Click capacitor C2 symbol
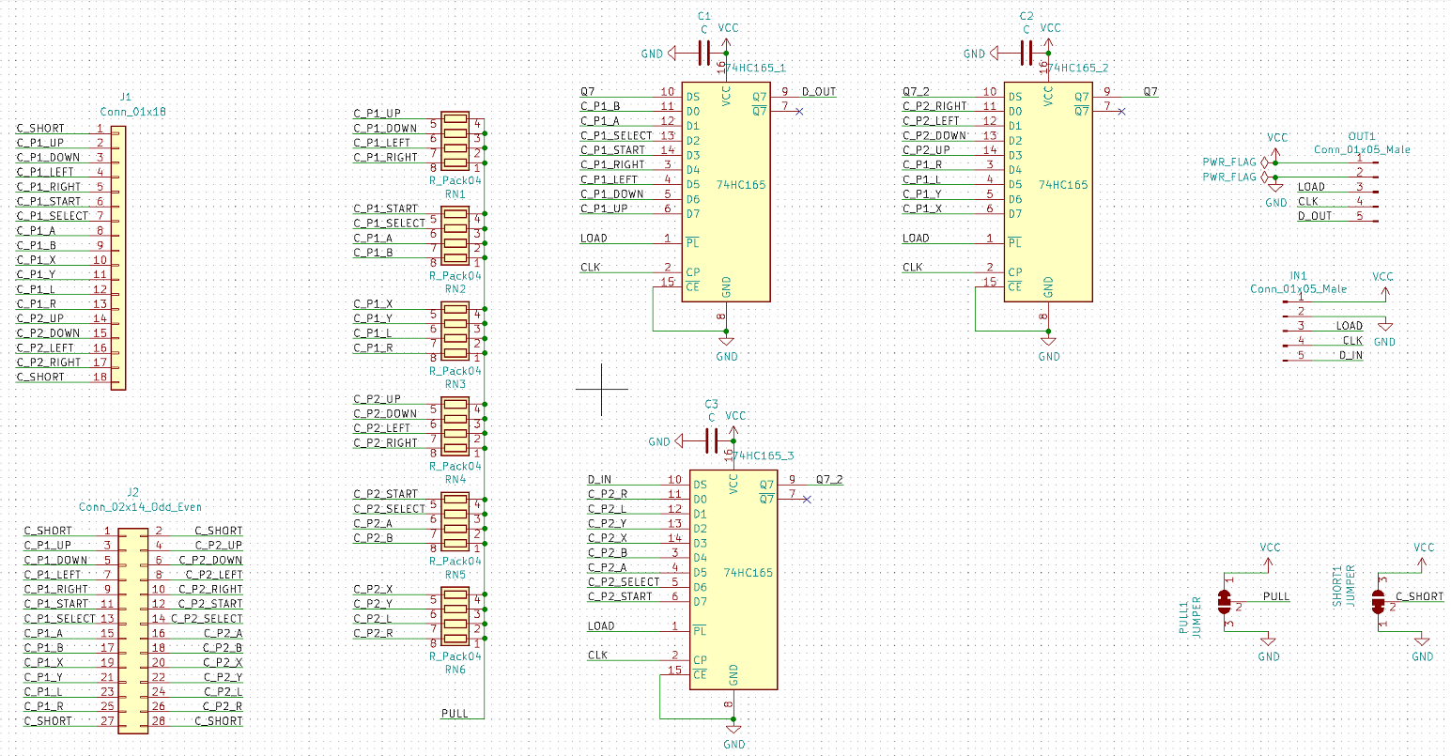Screen dimensions: 1451x756 tap(1027, 54)
